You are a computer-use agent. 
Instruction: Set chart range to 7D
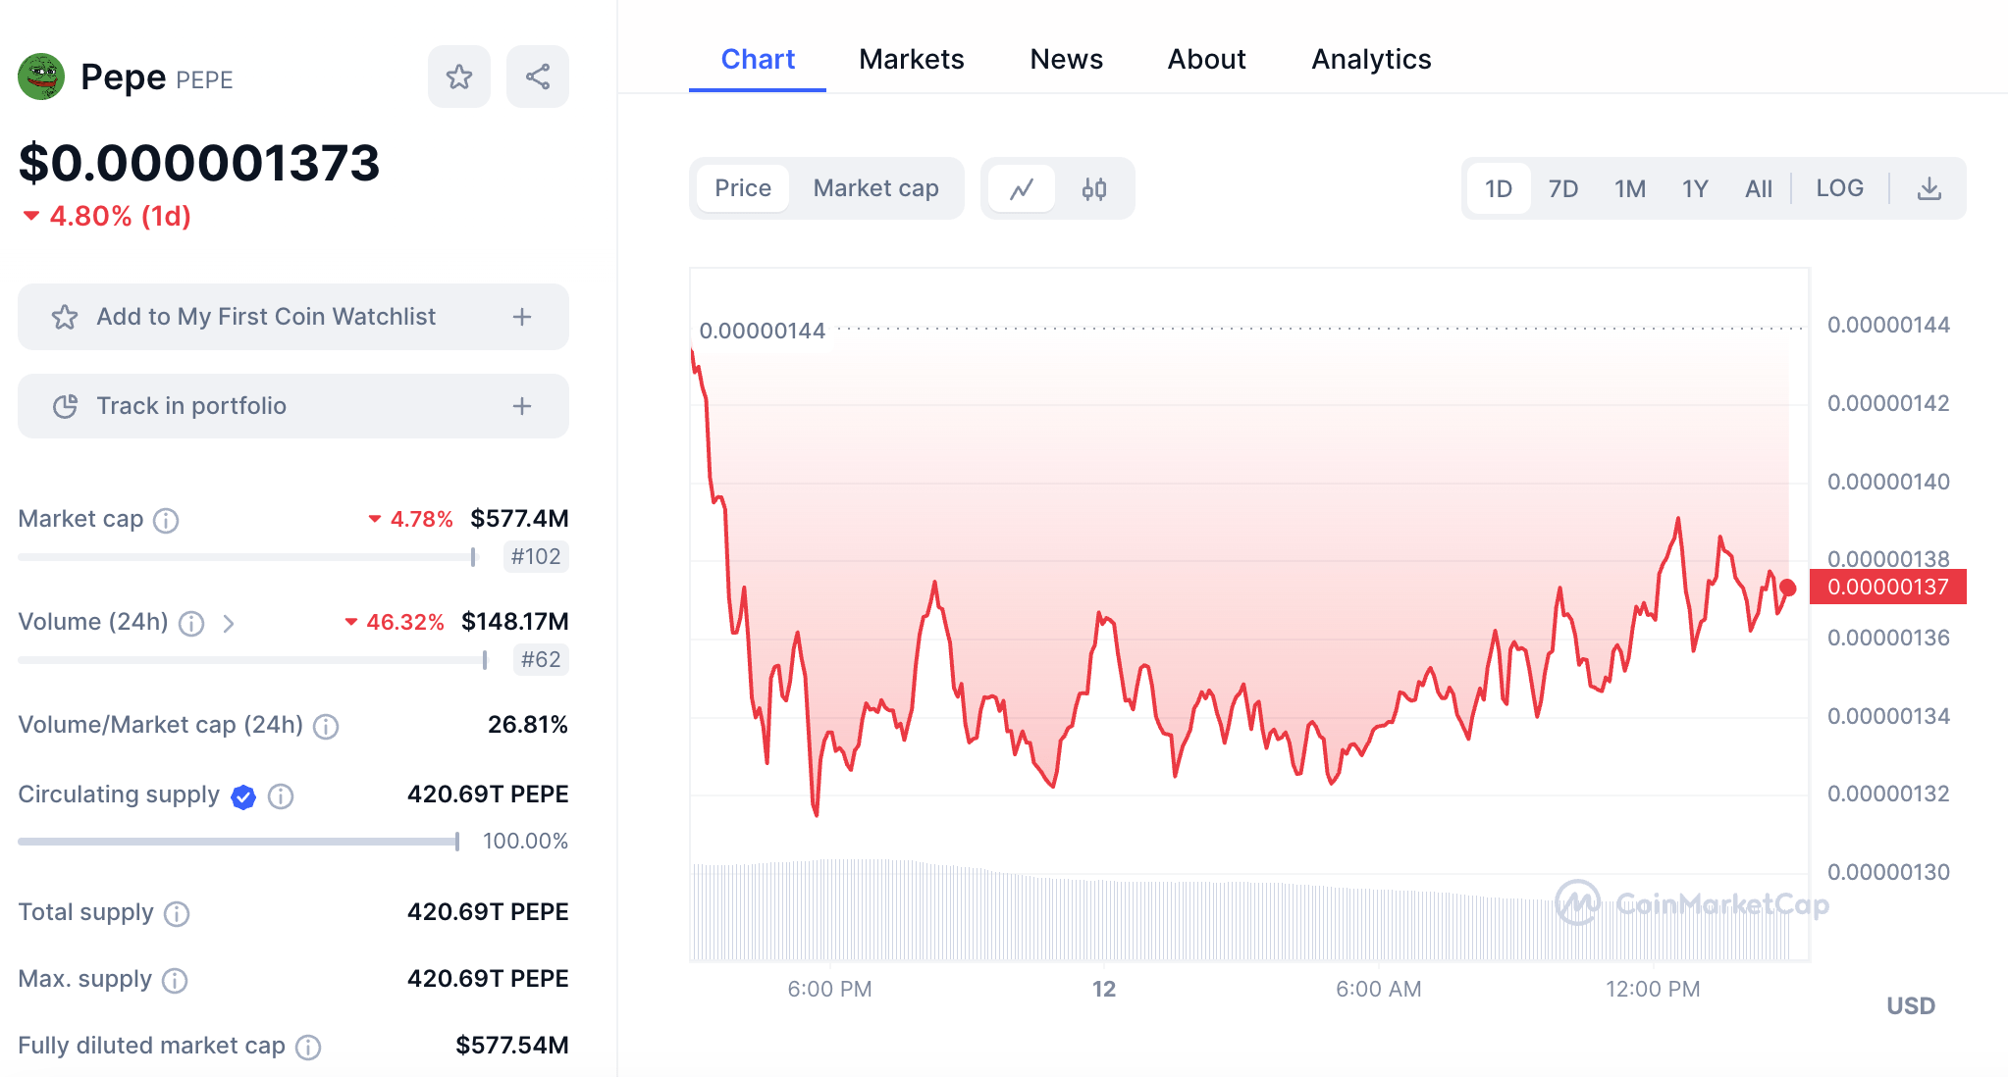coord(1563,188)
